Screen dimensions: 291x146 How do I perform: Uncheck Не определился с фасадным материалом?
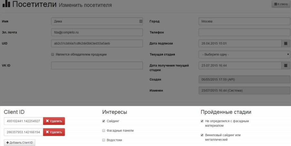202,121
